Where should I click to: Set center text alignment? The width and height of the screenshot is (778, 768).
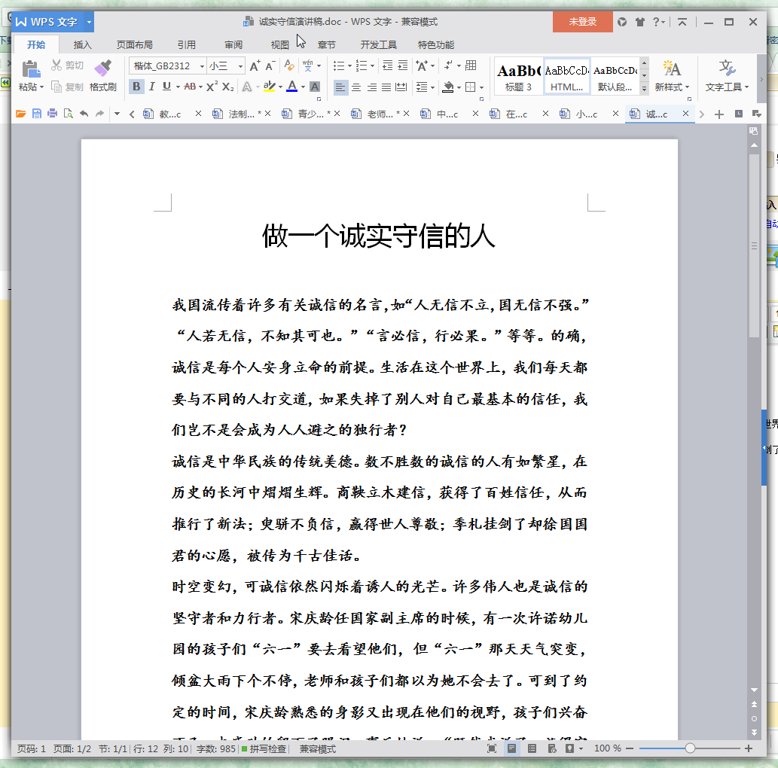click(x=356, y=87)
